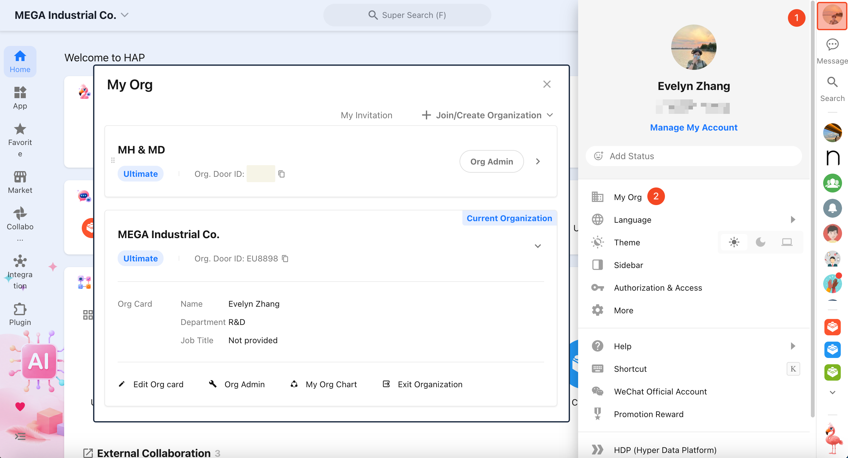Viewport: 848px width, 458px height.
Task: Open the flamingo assistant icon
Action: point(833,438)
